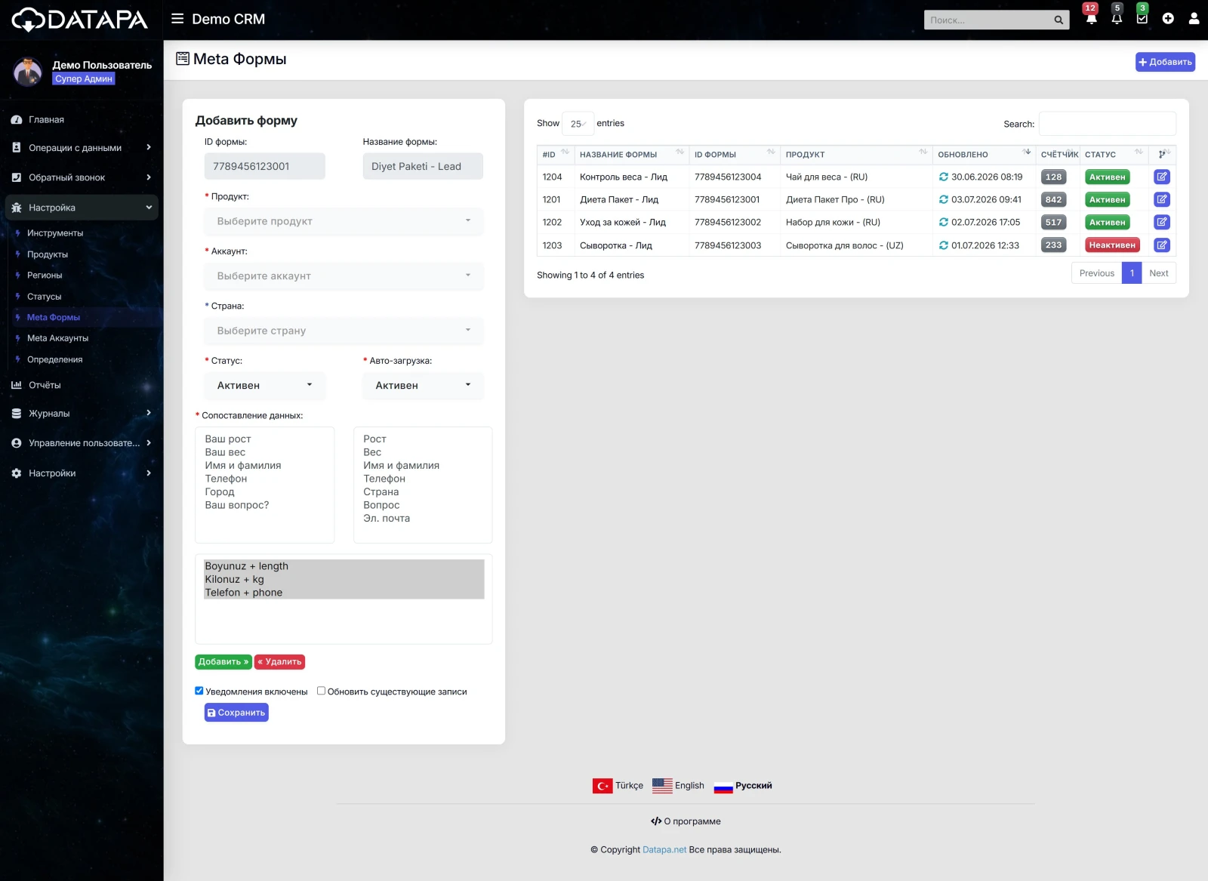The height and width of the screenshot is (881, 1208).
Task: Open tasks checklist icon with 3 badge
Action: (x=1142, y=19)
